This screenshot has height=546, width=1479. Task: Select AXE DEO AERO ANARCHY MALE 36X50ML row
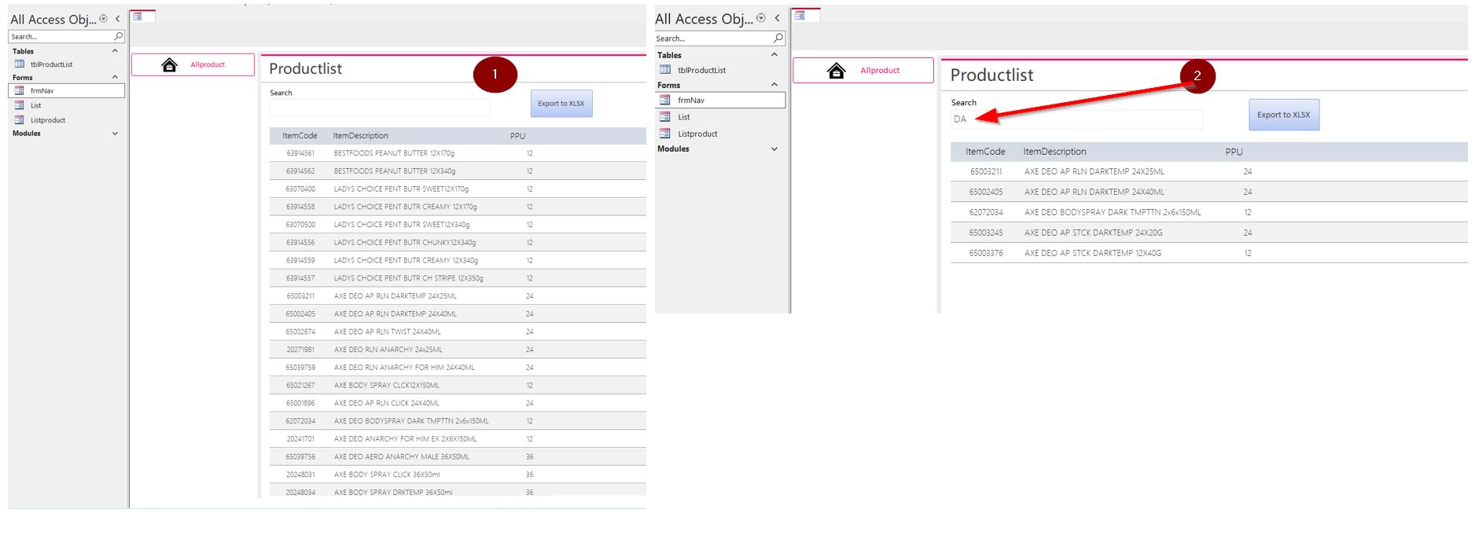(x=458, y=456)
